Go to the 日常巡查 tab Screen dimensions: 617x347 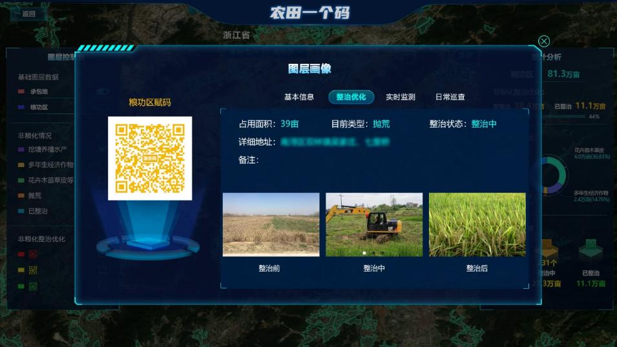[x=450, y=97]
